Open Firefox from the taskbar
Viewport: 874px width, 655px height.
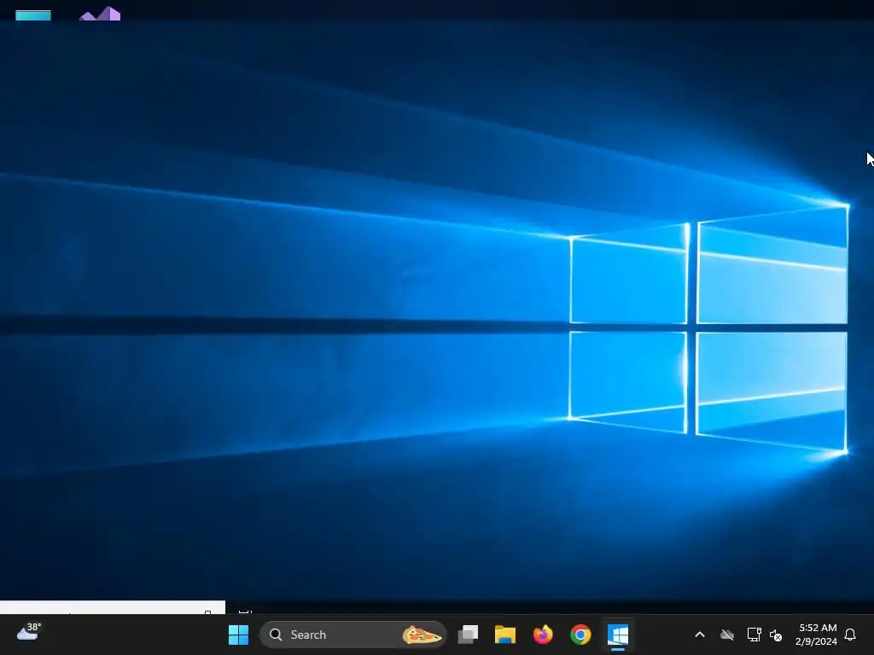pyautogui.click(x=543, y=635)
